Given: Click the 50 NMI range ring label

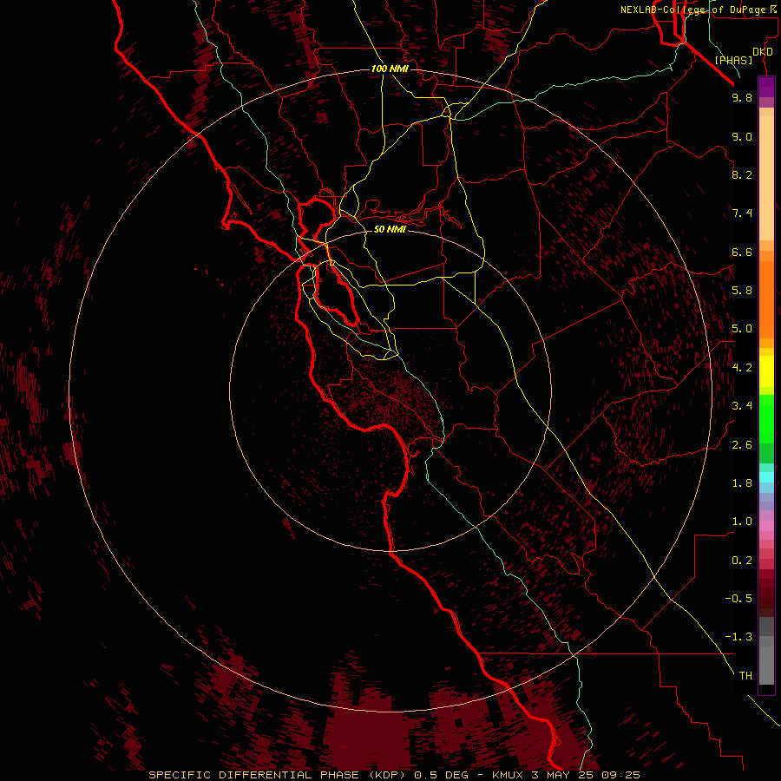Looking at the screenshot, I should (x=390, y=229).
